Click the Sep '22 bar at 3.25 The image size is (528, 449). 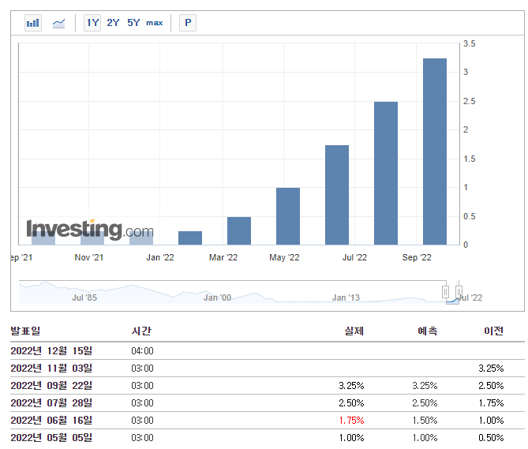[435, 152]
